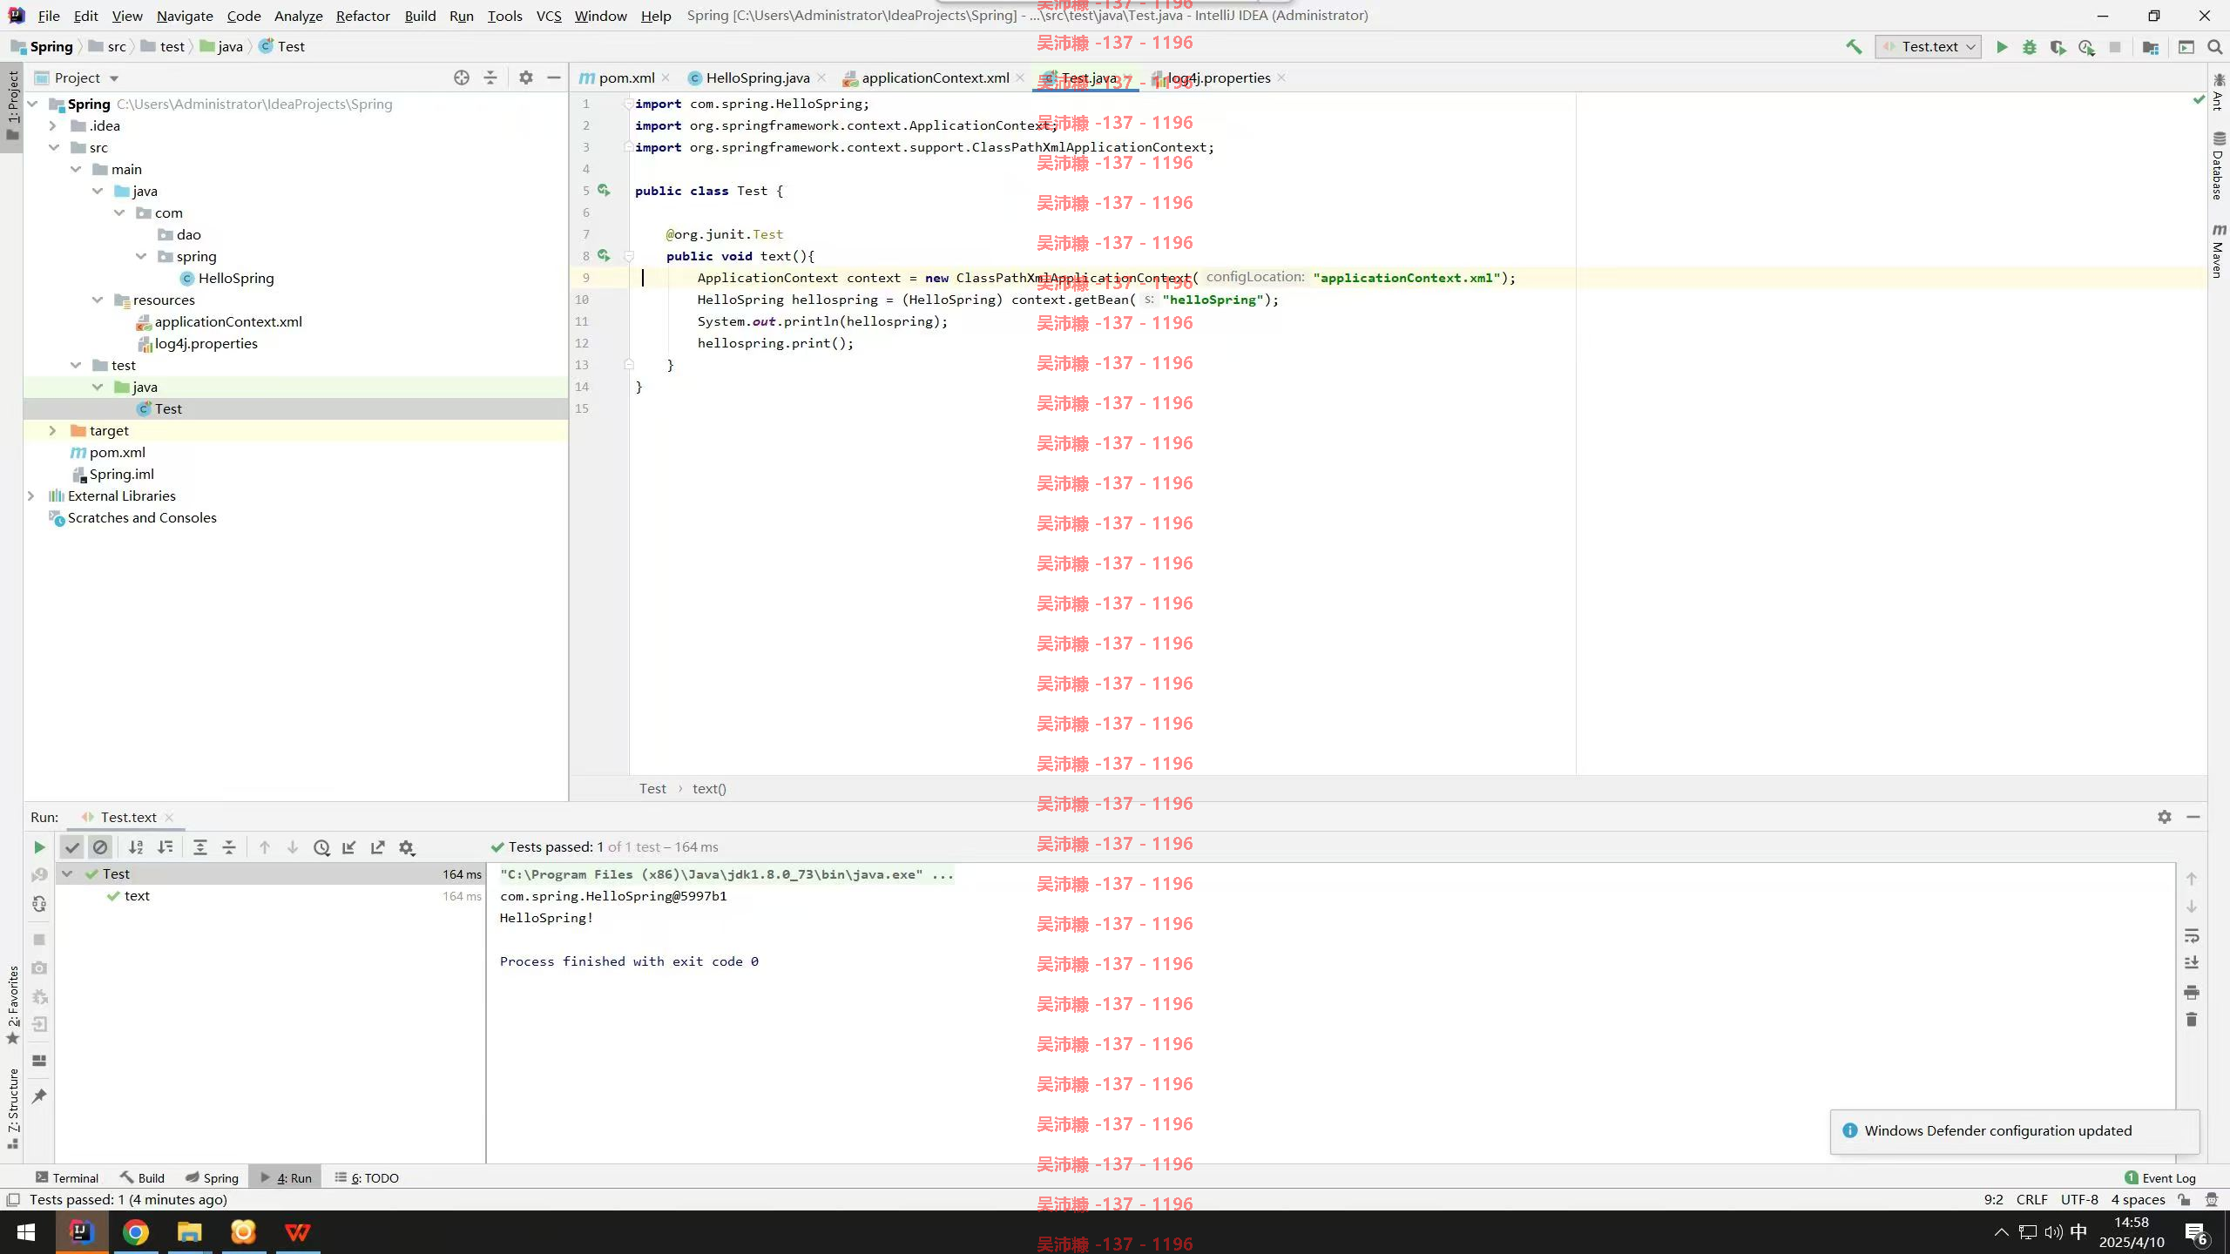Click UTF-8 encoding in status bar
Image resolution: width=2230 pixels, height=1254 pixels.
click(x=2079, y=1199)
